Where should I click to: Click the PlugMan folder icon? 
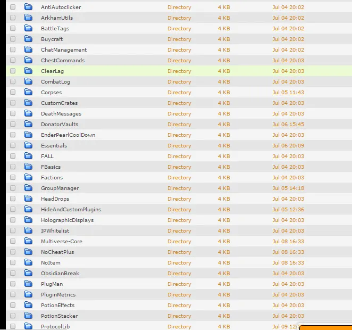(28, 284)
